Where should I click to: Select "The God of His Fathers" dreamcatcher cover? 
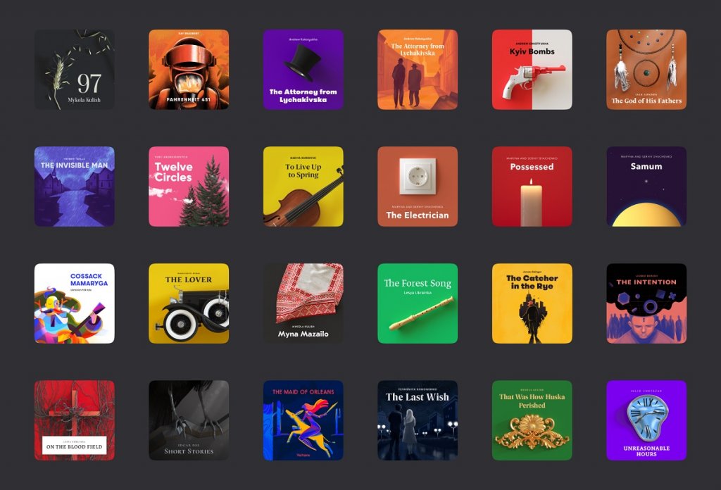646,70
